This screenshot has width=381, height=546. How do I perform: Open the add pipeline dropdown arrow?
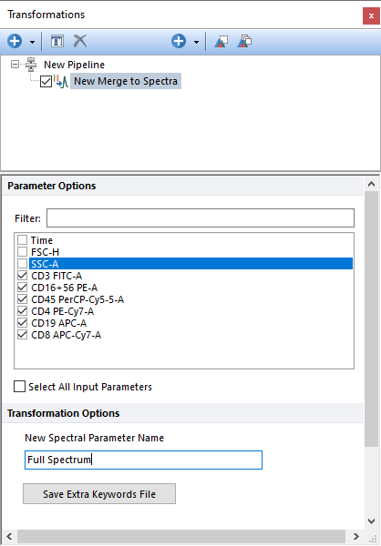click(32, 42)
